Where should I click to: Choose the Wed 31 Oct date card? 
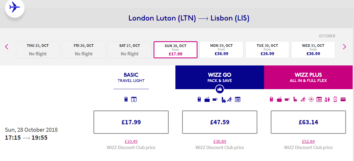313,50
